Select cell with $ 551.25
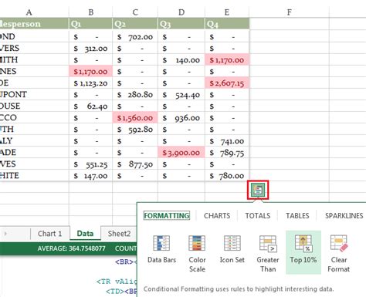The width and height of the screenshot is (366, 297). [90, 164]
